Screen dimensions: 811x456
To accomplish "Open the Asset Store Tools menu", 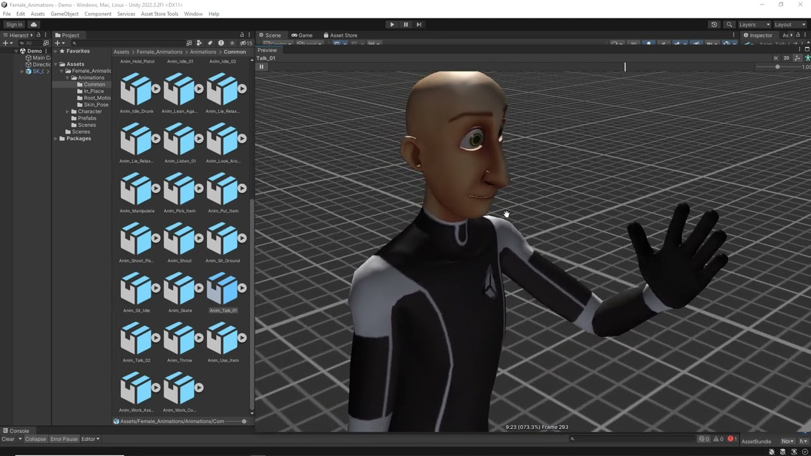I will pos(160,14).
